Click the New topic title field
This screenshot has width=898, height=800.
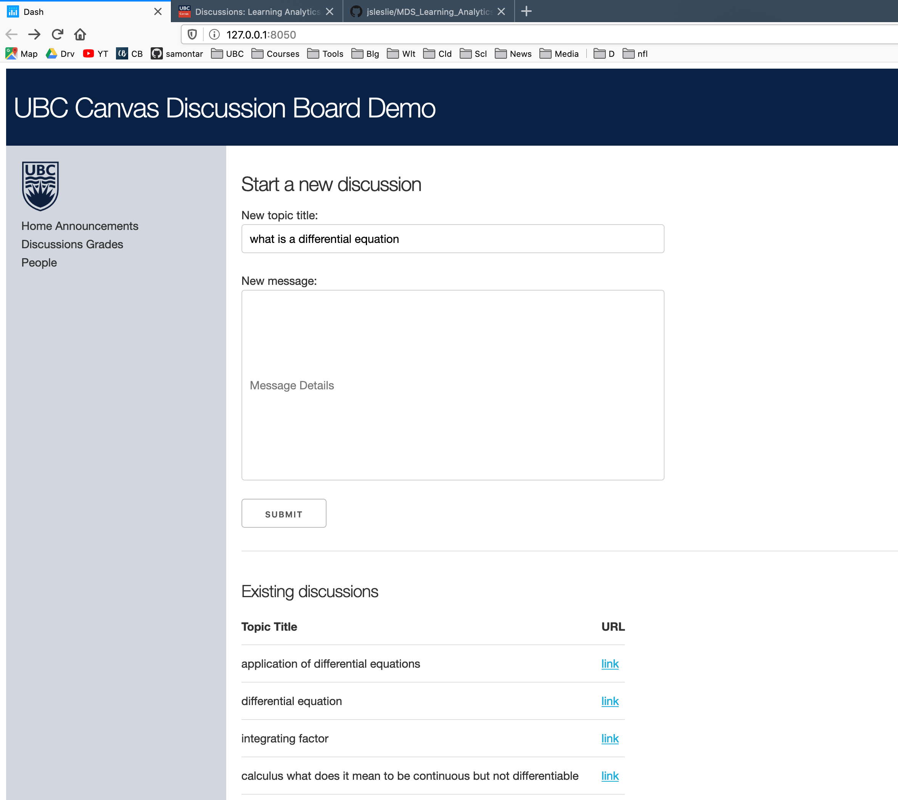point(452,239)
